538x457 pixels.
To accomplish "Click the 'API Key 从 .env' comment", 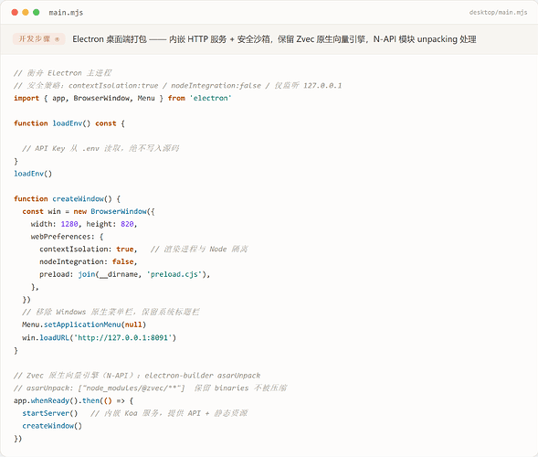I will 100,148.
